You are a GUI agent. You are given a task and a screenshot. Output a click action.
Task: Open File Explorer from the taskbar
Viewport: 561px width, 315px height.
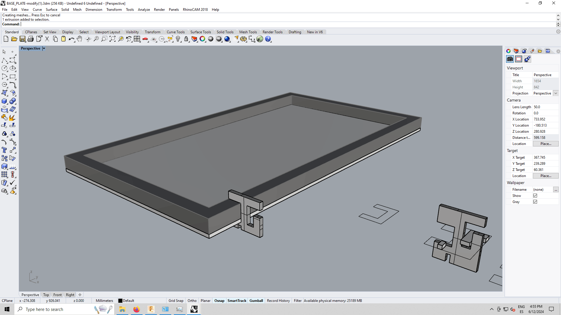point(122,309)
